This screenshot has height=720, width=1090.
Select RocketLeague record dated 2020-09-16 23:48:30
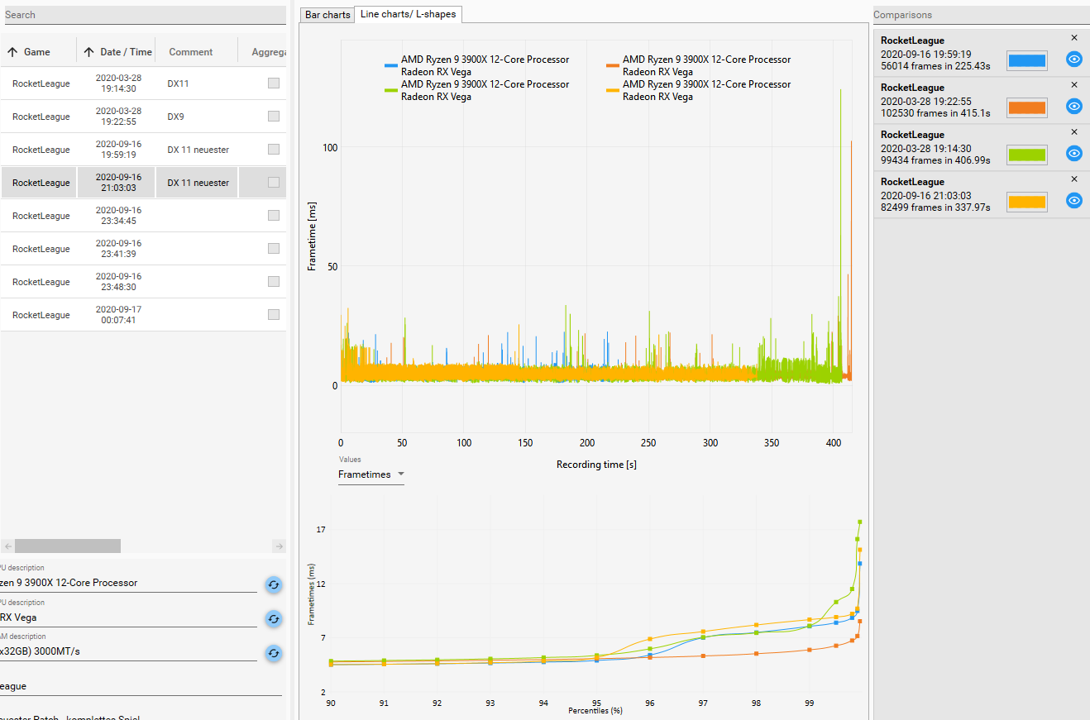point(143,282)
